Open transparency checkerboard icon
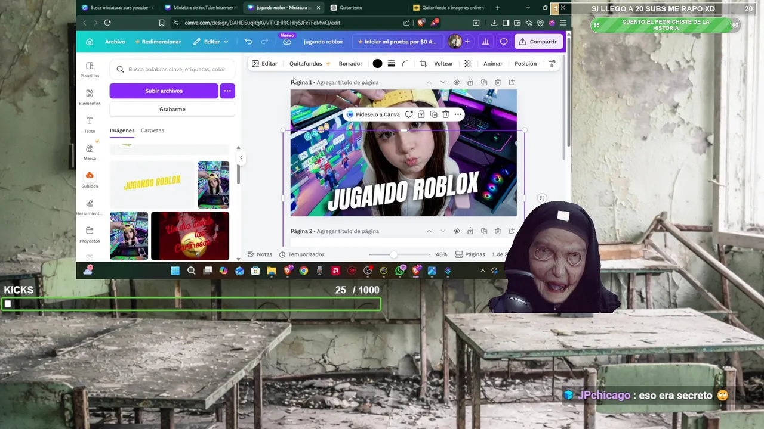Screen dimensions: 764x429 click(468, 63)
